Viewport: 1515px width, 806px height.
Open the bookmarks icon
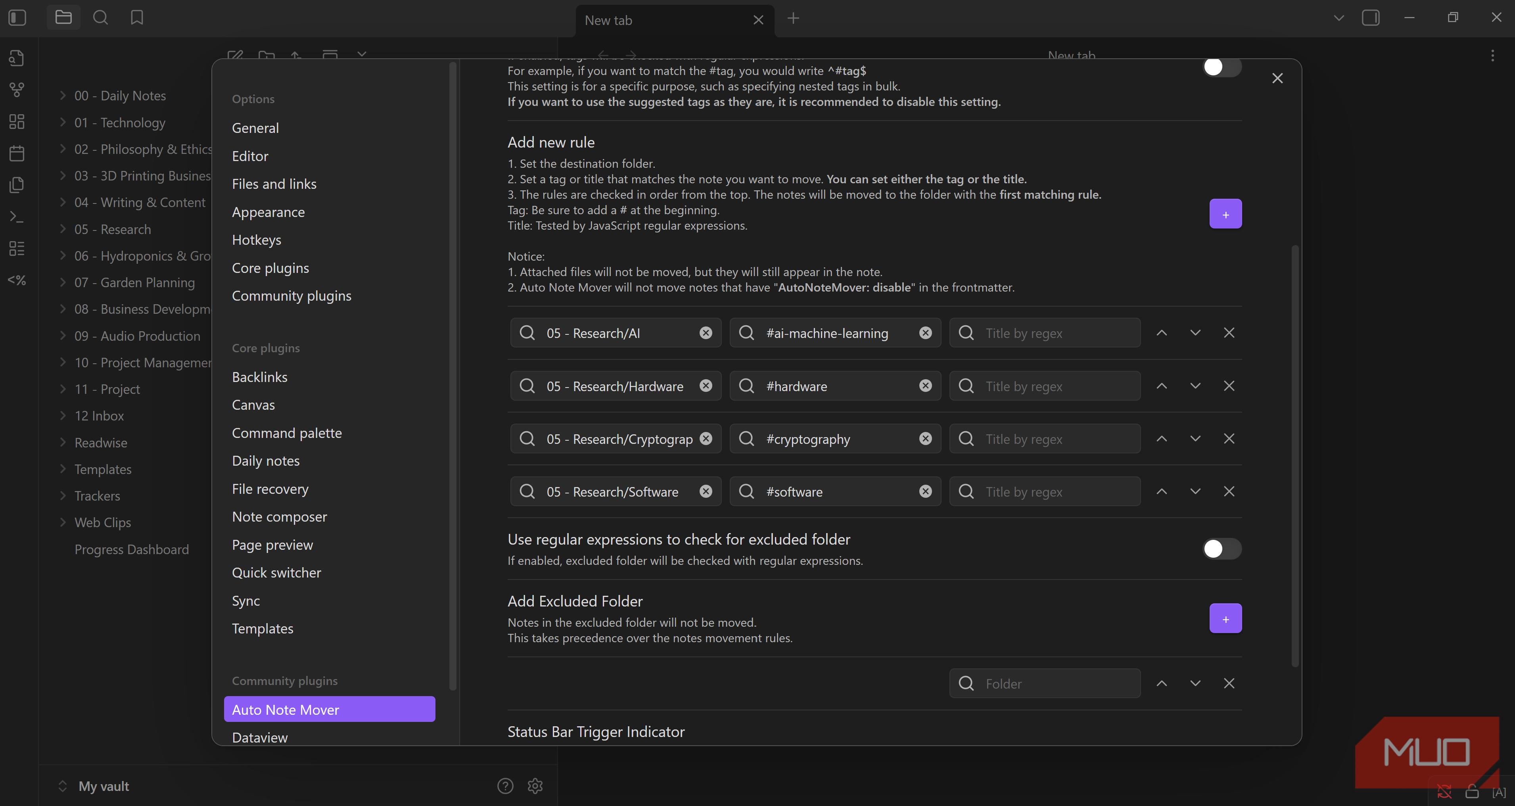pos(137,18)
